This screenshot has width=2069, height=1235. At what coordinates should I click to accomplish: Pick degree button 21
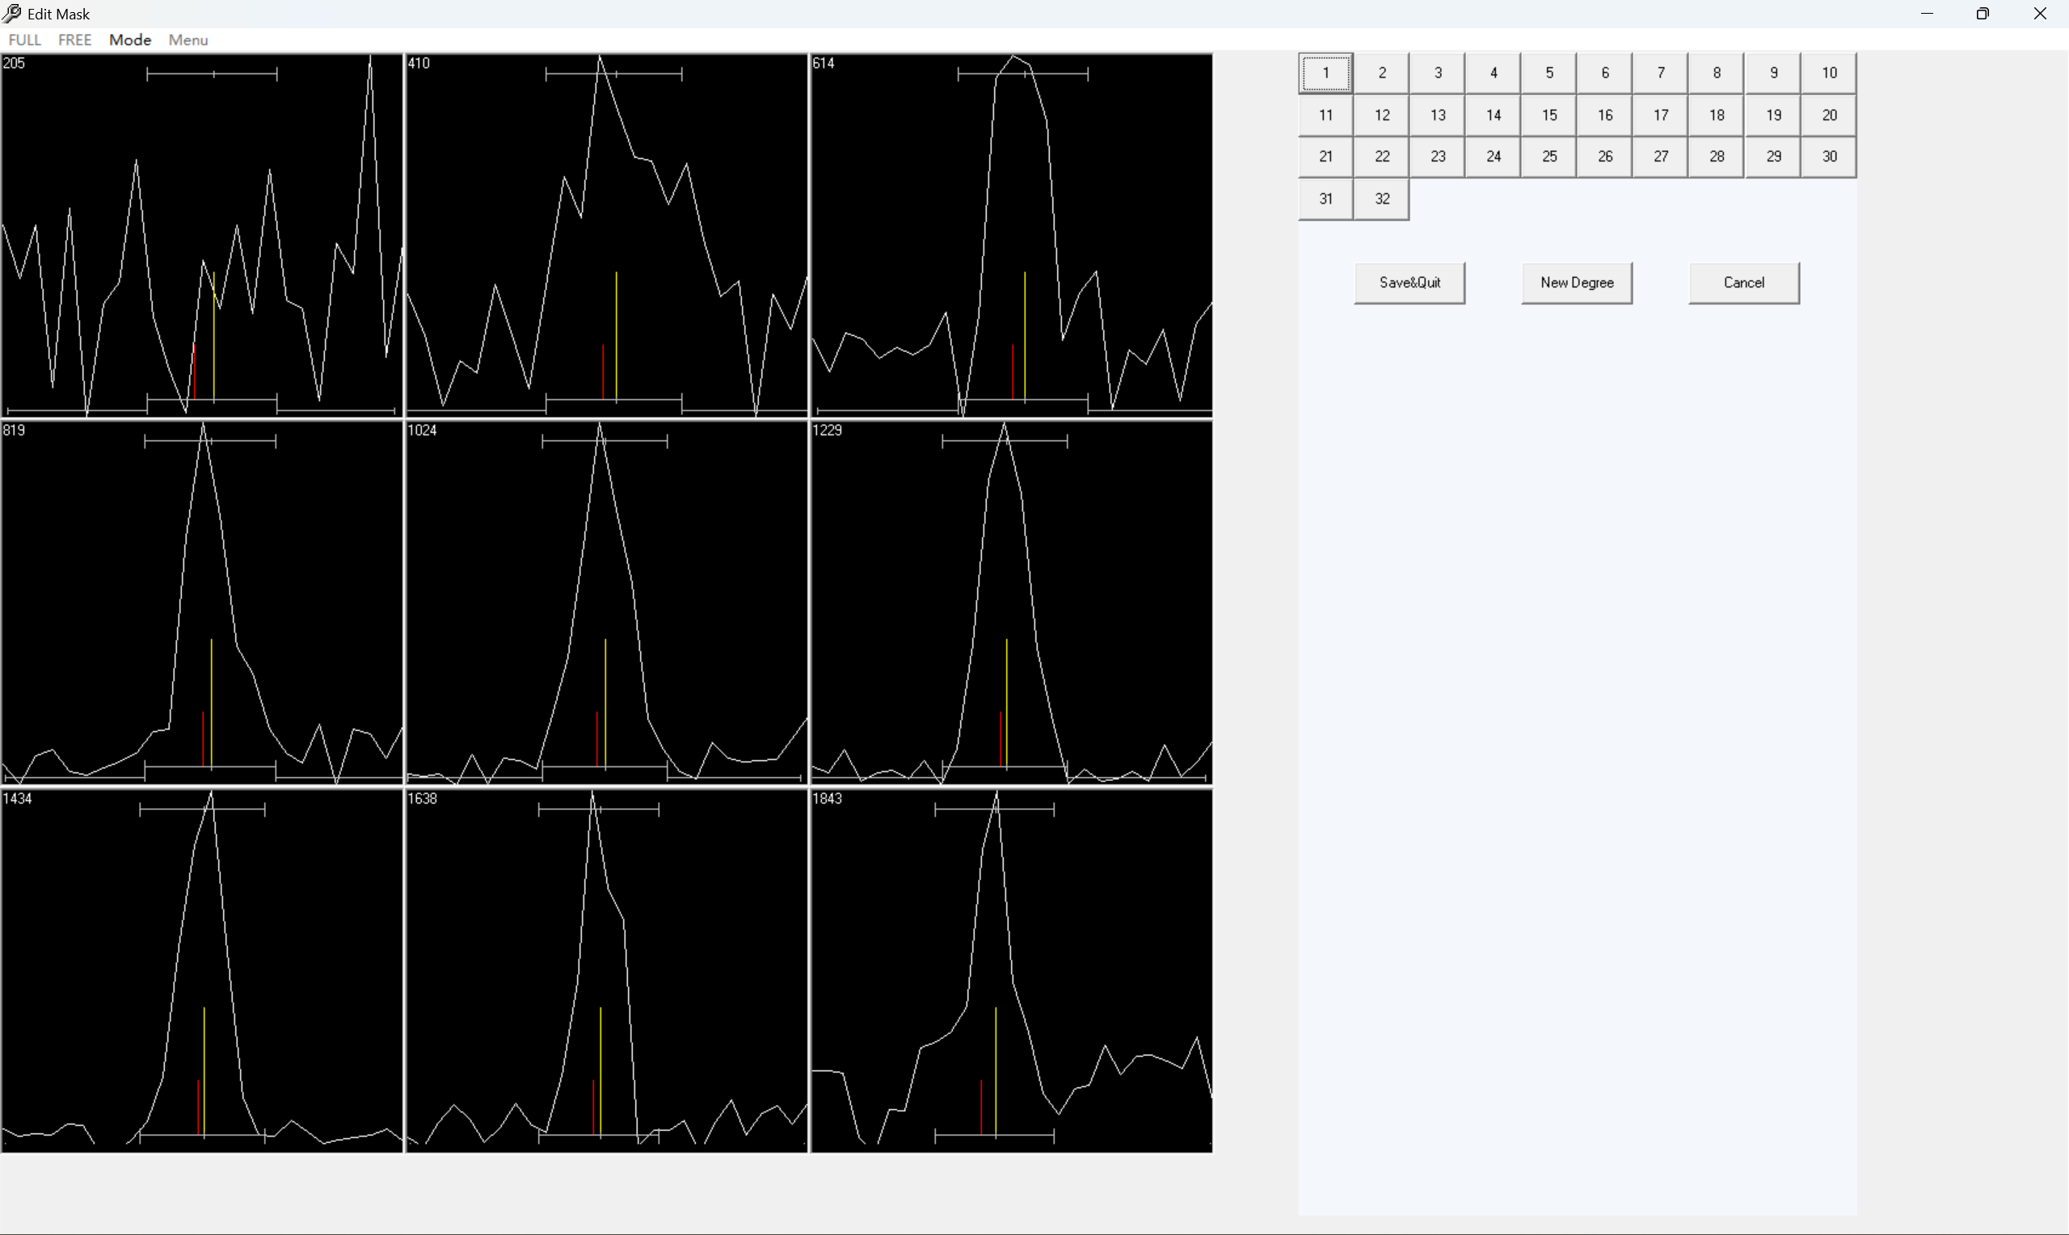tap(1325, 157)
